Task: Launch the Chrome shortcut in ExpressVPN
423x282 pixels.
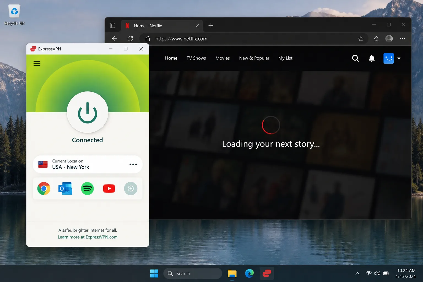Action: pyautogui.click(x=44, y=189)
